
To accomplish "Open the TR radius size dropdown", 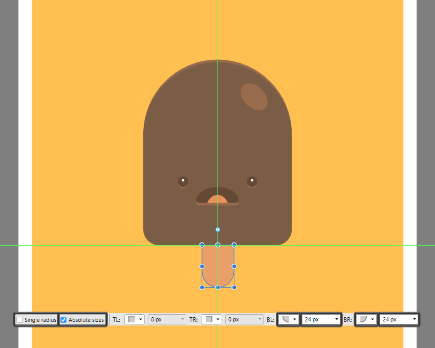I will click(259, 319).
